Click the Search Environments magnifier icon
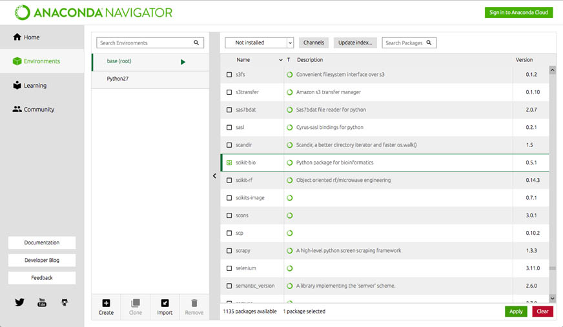The height and width of the screenshot is (327, 563). coord(196,43)
